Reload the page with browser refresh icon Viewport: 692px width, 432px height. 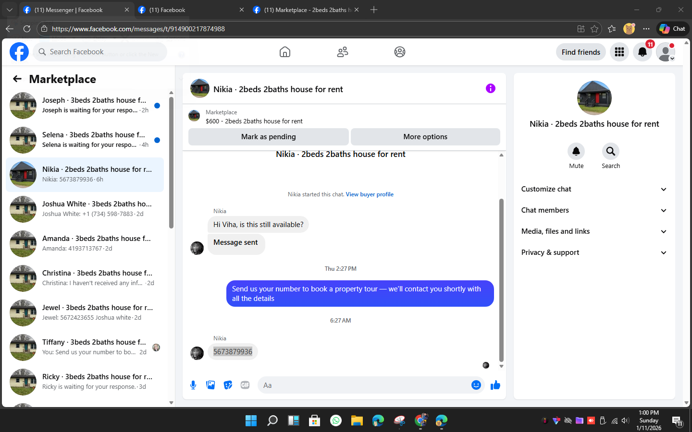tap(27, 29)
